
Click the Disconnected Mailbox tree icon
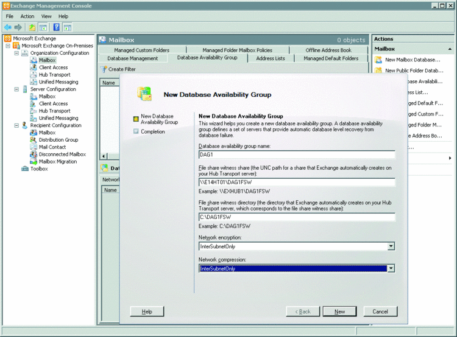tap(34, 155)
